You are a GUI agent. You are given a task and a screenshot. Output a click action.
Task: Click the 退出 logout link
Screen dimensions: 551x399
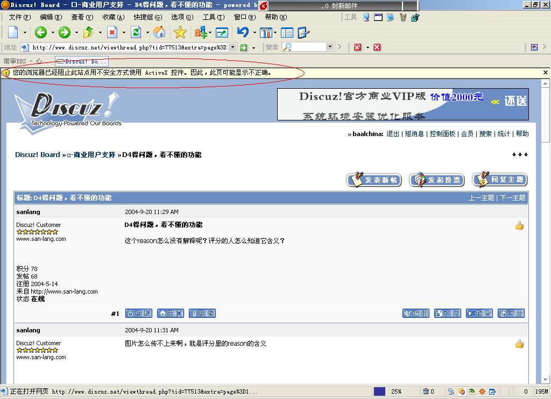coord(392,134)
